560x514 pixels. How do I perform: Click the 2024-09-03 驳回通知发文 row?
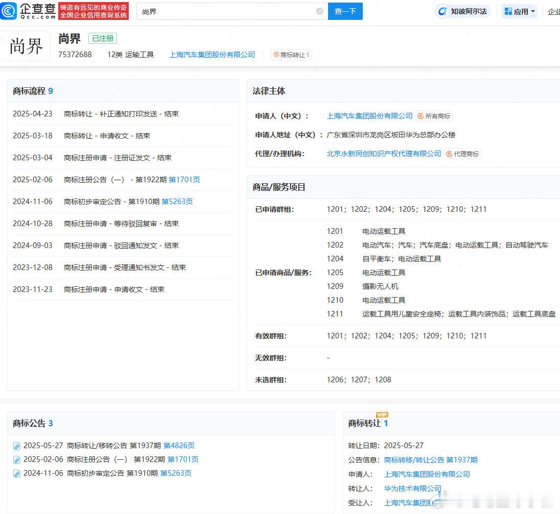point(123,246)
